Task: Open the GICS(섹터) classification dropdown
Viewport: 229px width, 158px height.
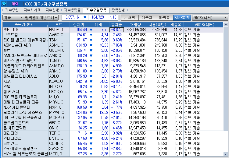Action: click(x=210, y=18)
